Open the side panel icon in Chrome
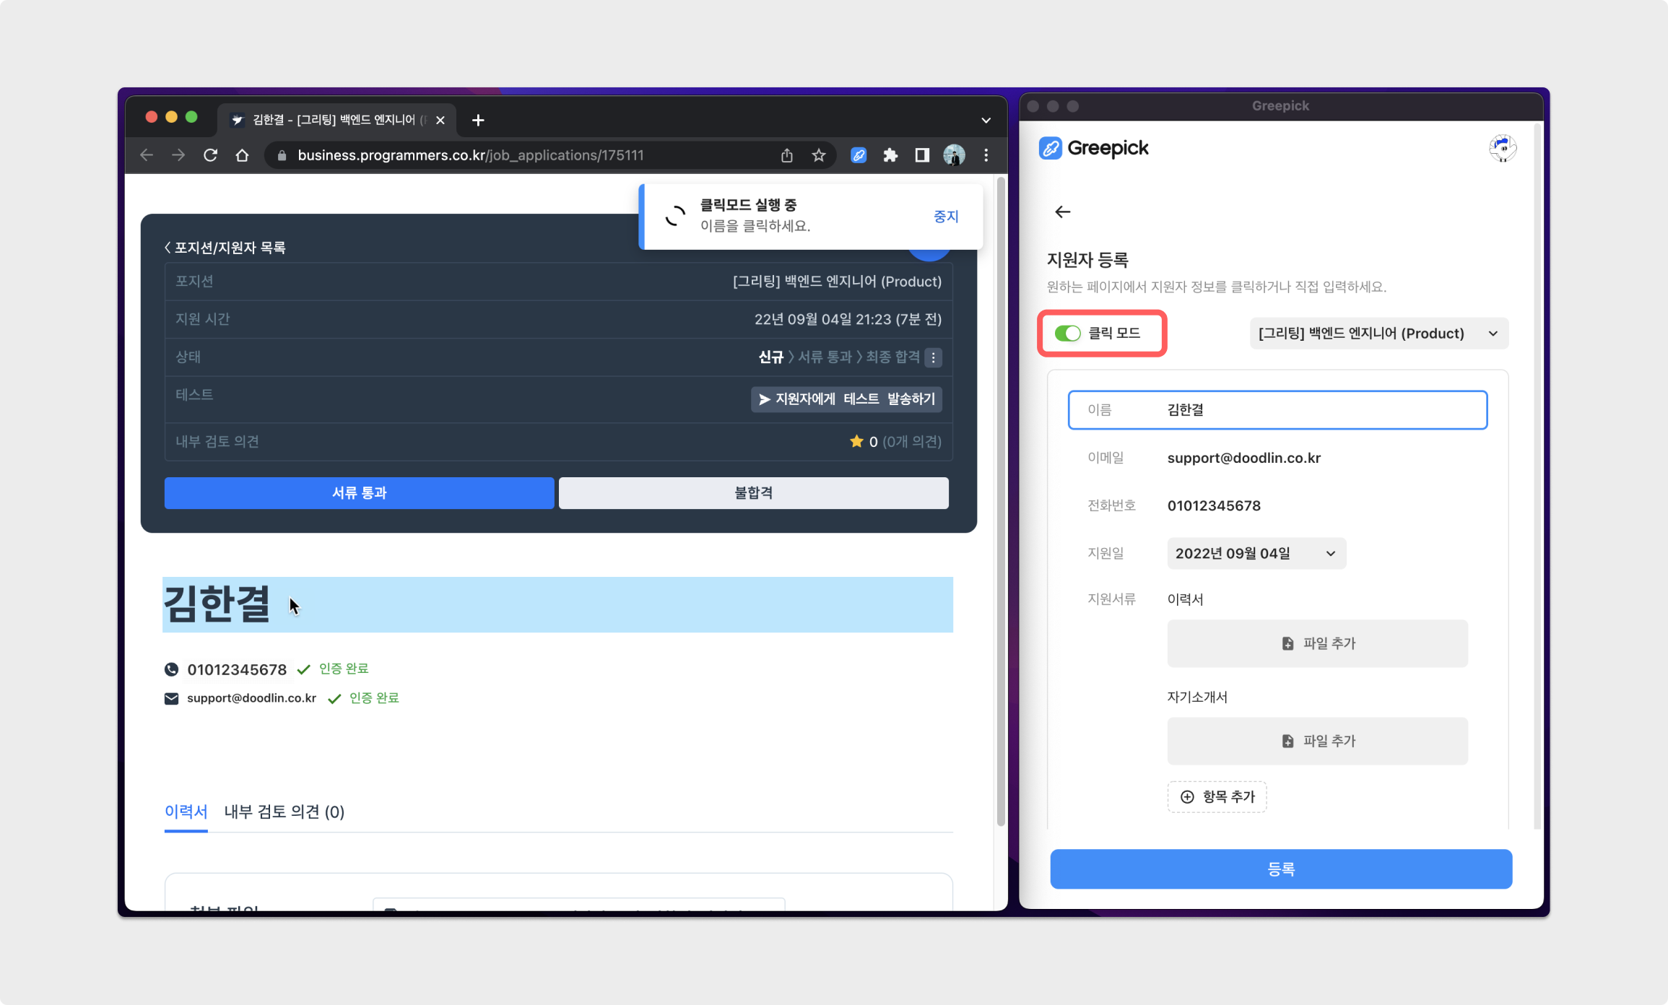This screenshot has height=1005, width=1668. (x=922, y=155)
